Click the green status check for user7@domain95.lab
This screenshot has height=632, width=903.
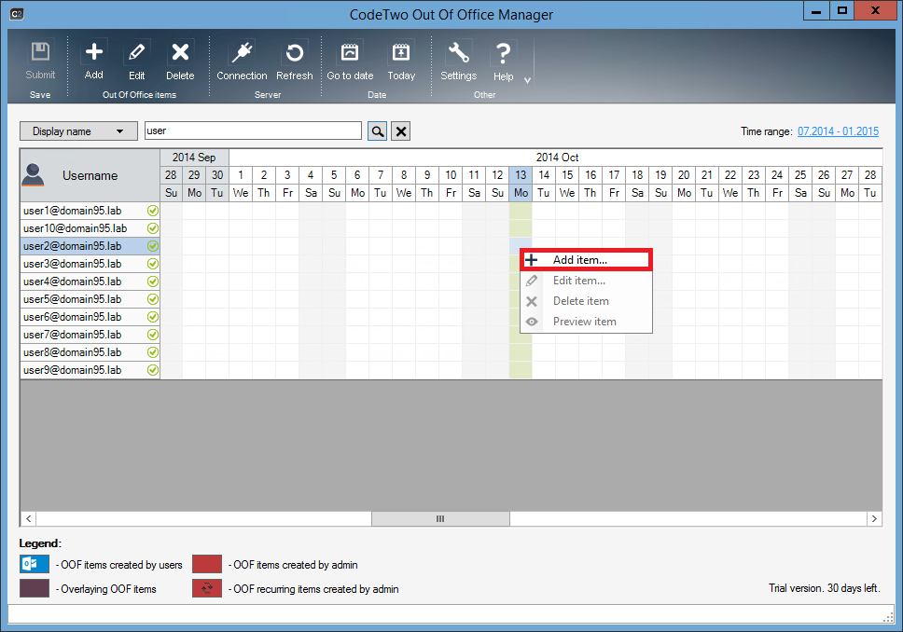[153, 335]
